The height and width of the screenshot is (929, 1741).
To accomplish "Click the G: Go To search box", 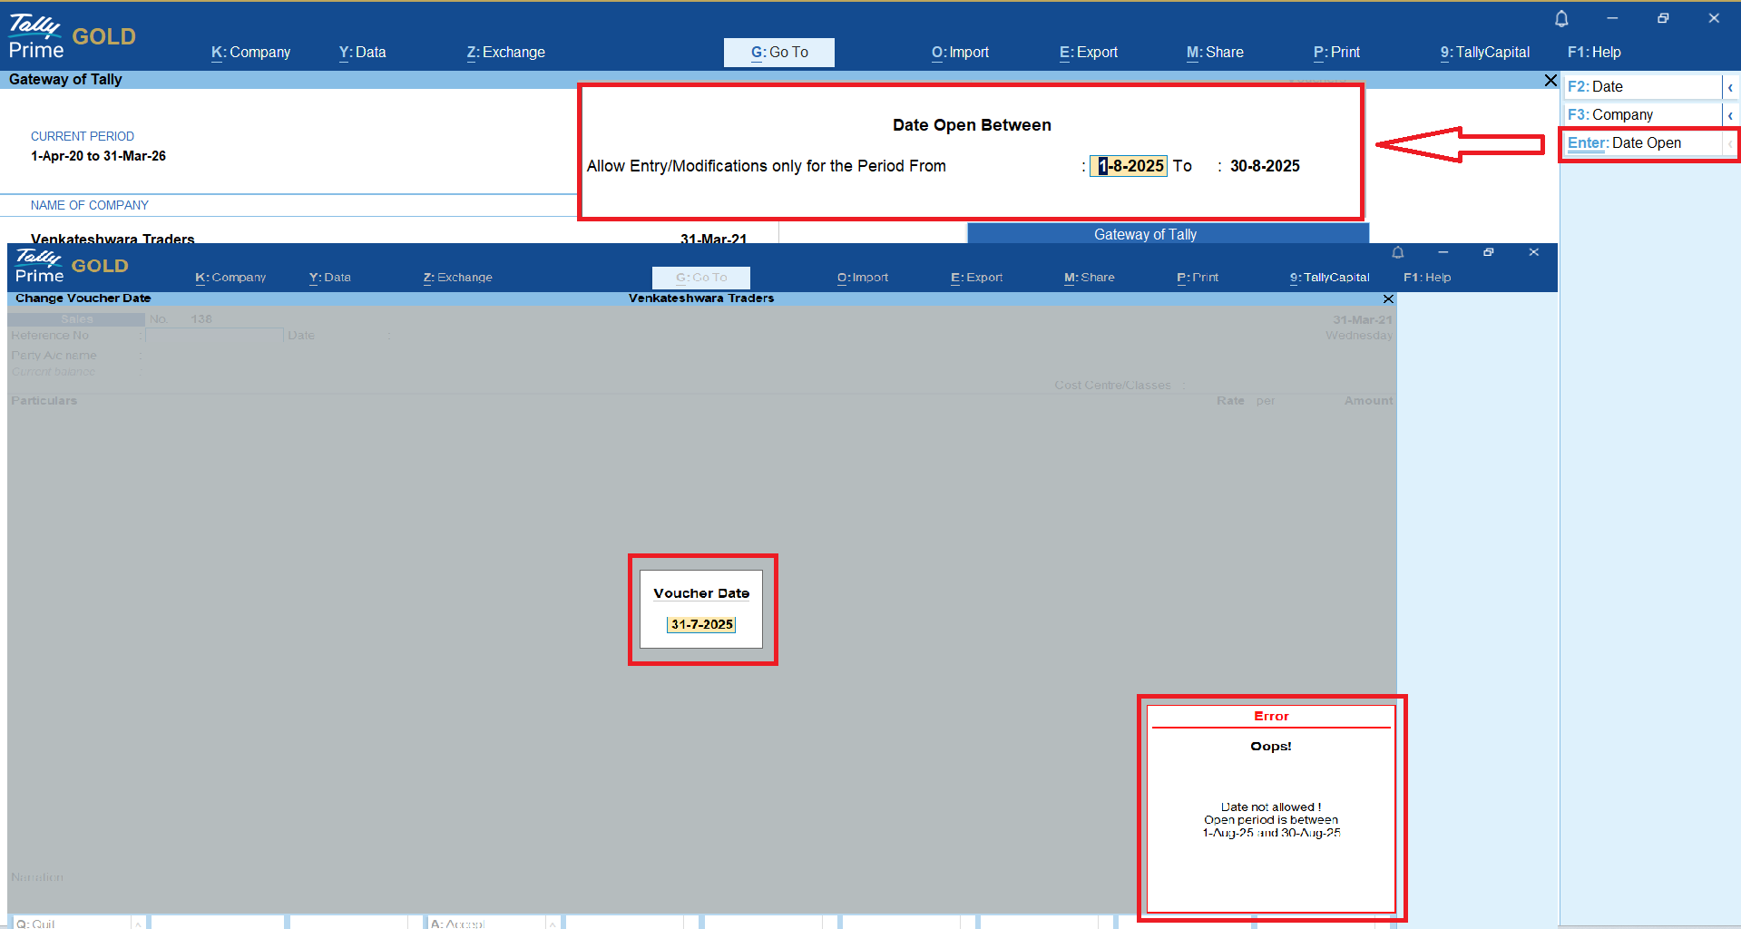I will (778, 53).
